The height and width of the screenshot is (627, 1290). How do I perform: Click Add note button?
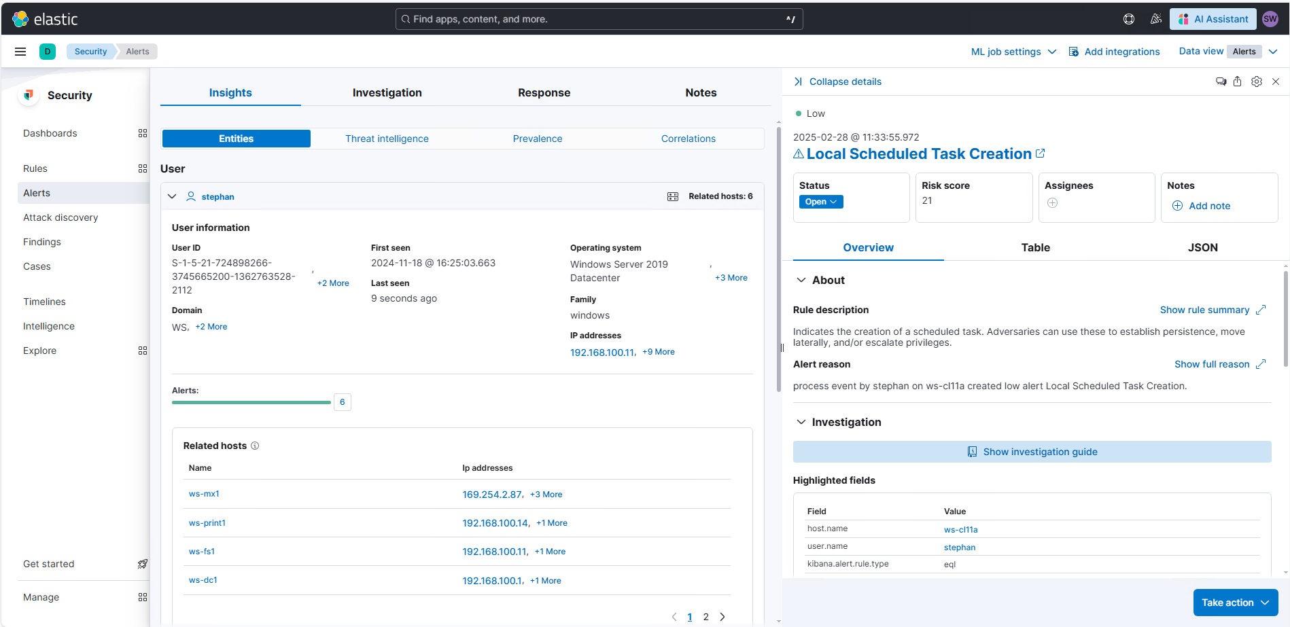(1202, 206)
